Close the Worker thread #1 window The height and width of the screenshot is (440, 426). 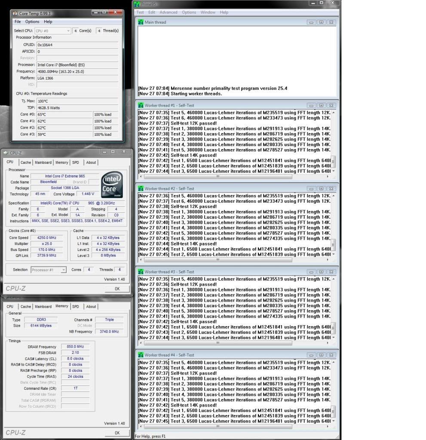[x=331, y=106]
